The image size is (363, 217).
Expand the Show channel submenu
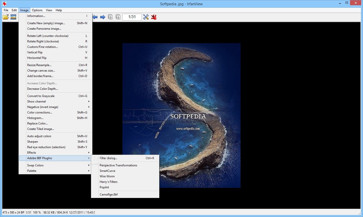[x=55, y=102]
